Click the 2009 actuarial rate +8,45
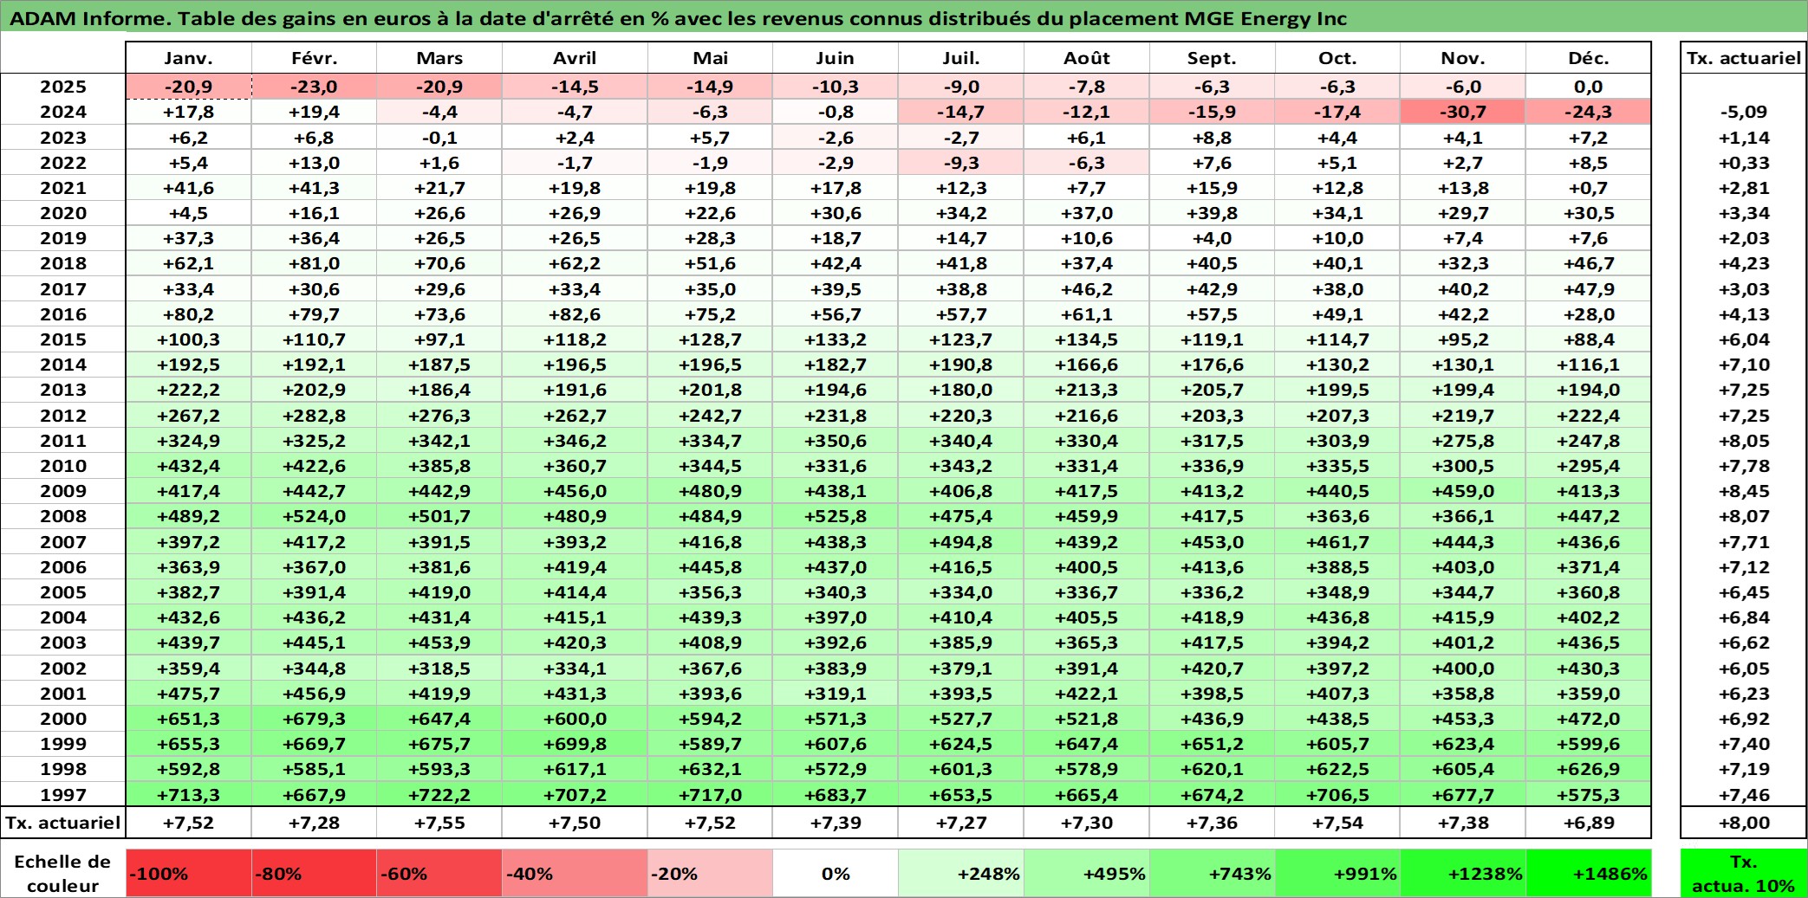This screenshot has height=898, width=1808. [1744, 491]
